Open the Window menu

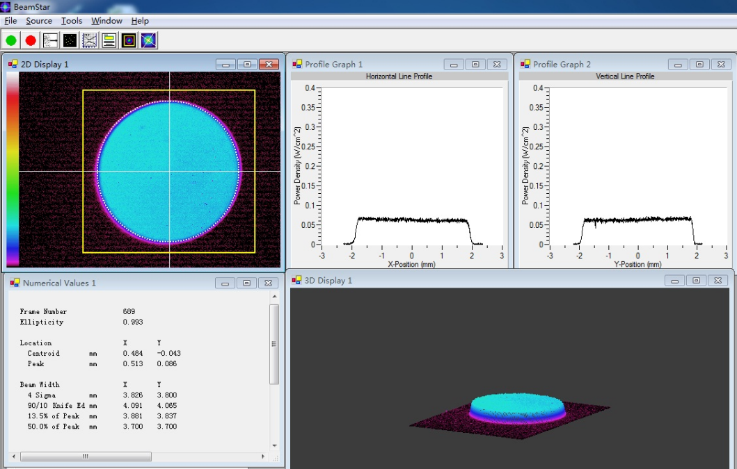[x=106, y=21]
